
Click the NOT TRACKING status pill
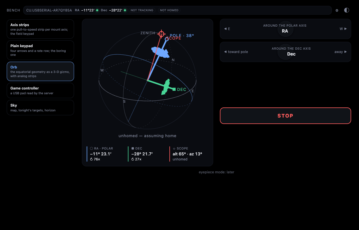142,10
